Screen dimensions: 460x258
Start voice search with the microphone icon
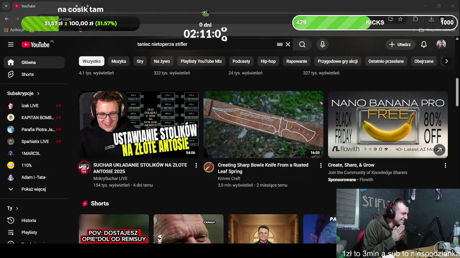coord(322,44)
